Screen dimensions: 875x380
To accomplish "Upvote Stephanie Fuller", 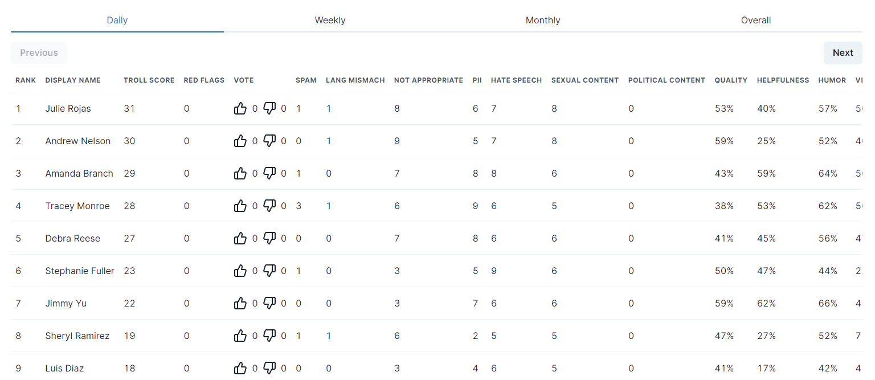I will [240, 271].
